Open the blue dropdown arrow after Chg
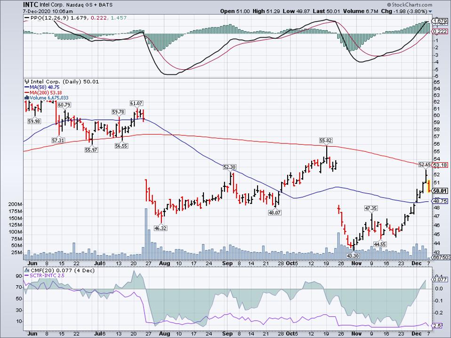 pos(430,11)
